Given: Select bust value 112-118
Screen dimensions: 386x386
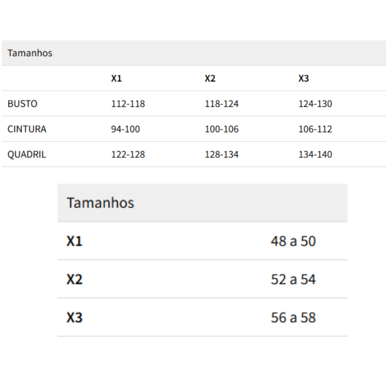Looking at the screenshot, I should [128, 104].
